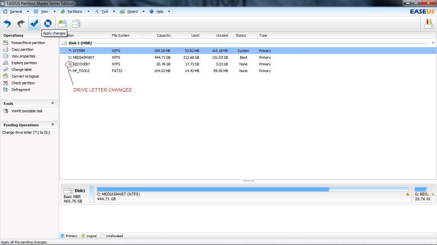
Task: Click View properties link
Action: pos(23,56)
